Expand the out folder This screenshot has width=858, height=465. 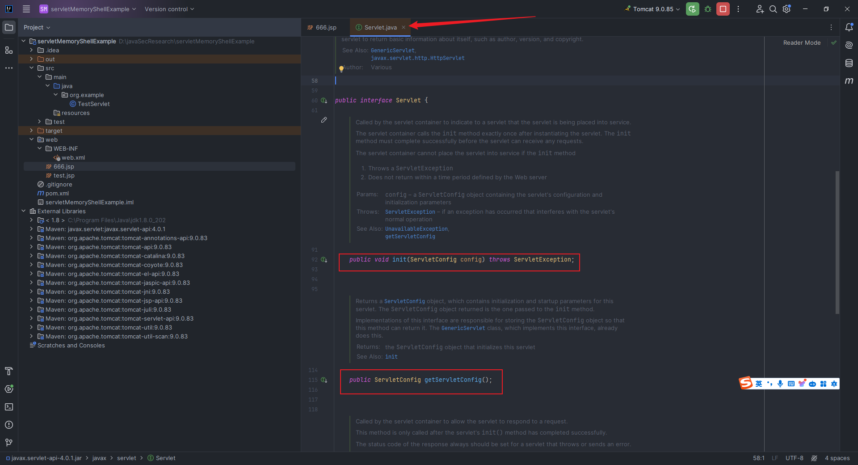pos(31,59)
